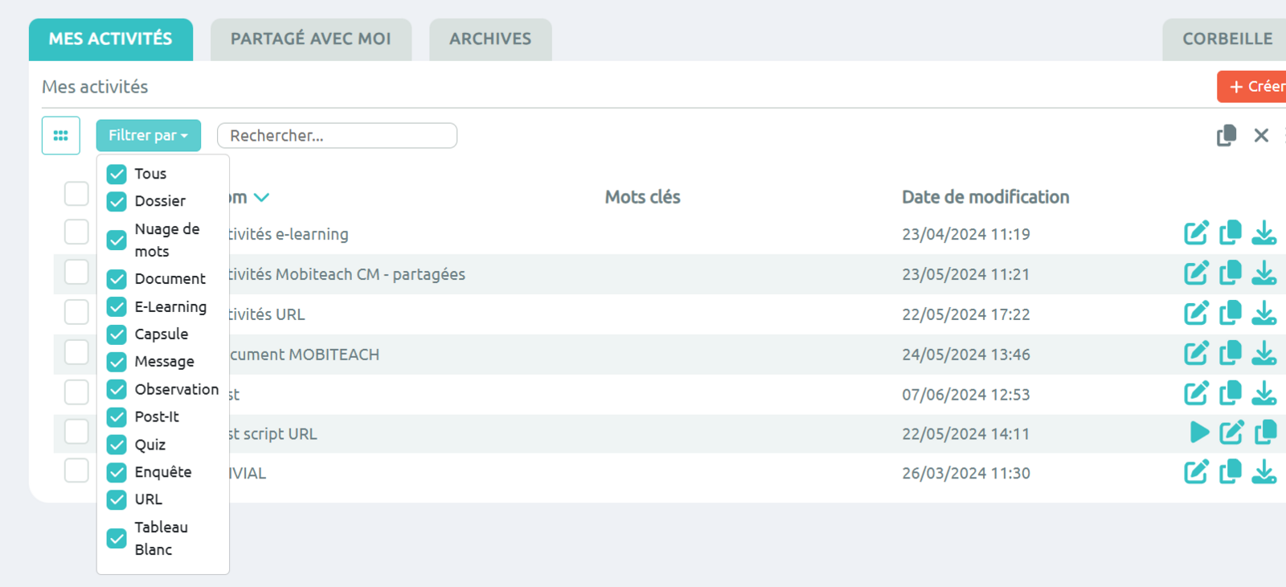Viewport: 1286px width, 587px height.
Task: Open the Mes Activités tab
Action: [x=111, y=39]
